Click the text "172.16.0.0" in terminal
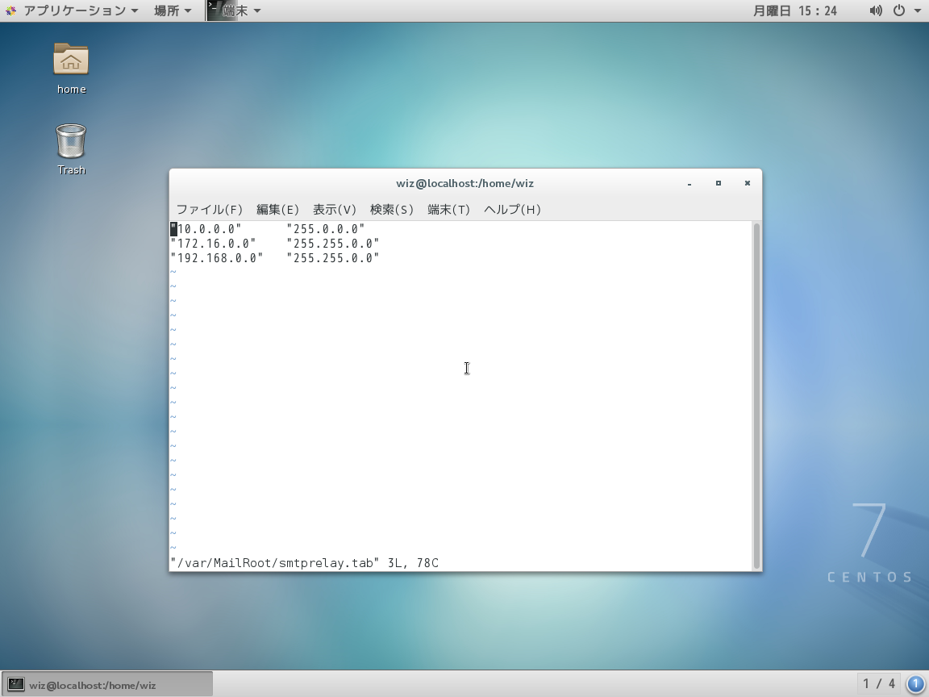929x697 pixels. [213, 244]
